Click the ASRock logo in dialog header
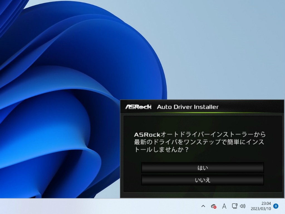 pos(138,107)
